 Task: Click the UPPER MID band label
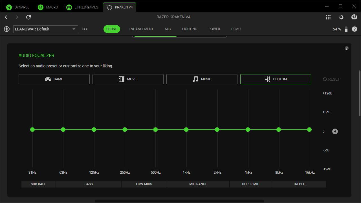pyautogui.click(x=251, y=184)
